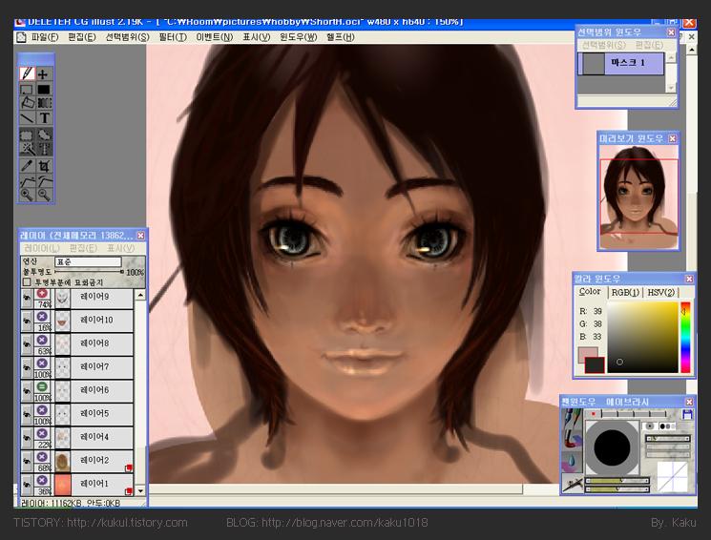
Task: Click the red mask mark on 레이어2
Action: click(x=128, y=467)
